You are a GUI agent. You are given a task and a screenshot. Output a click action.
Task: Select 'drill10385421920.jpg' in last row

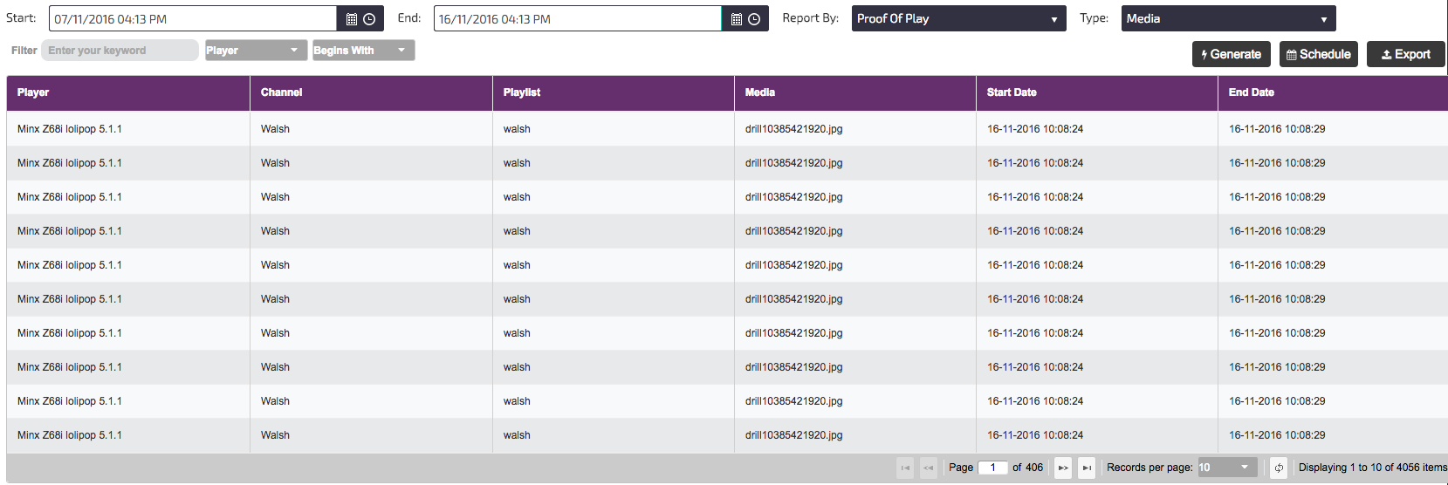794,435
